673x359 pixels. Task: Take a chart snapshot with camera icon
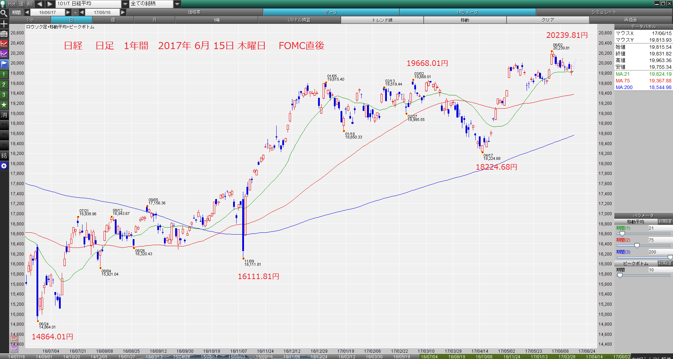4,34
